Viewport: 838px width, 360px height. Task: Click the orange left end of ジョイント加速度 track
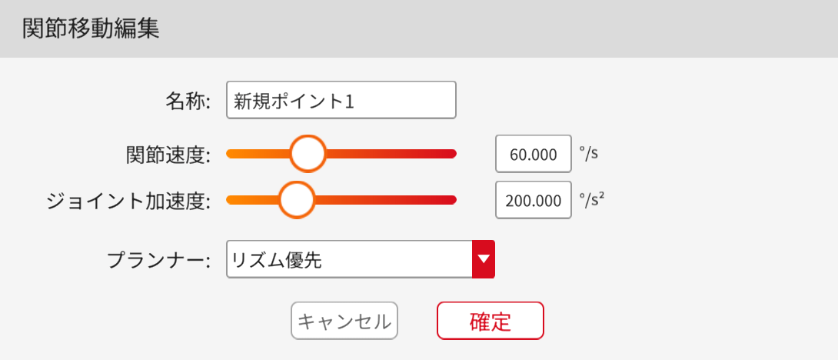point(234,200)
